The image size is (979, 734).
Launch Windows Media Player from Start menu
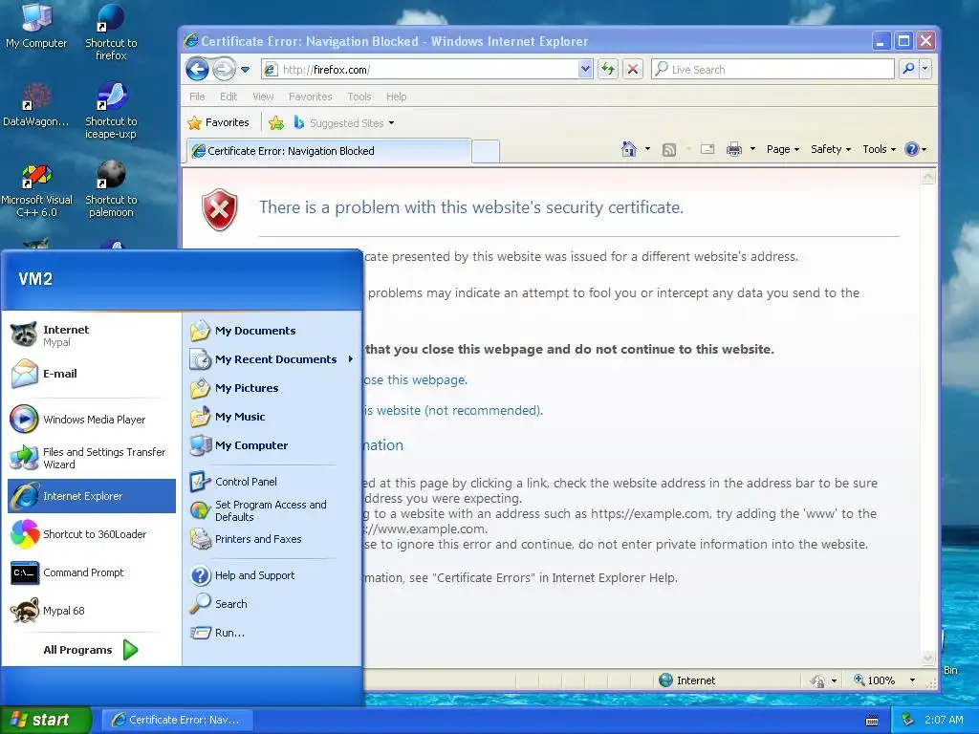point(91,420)
